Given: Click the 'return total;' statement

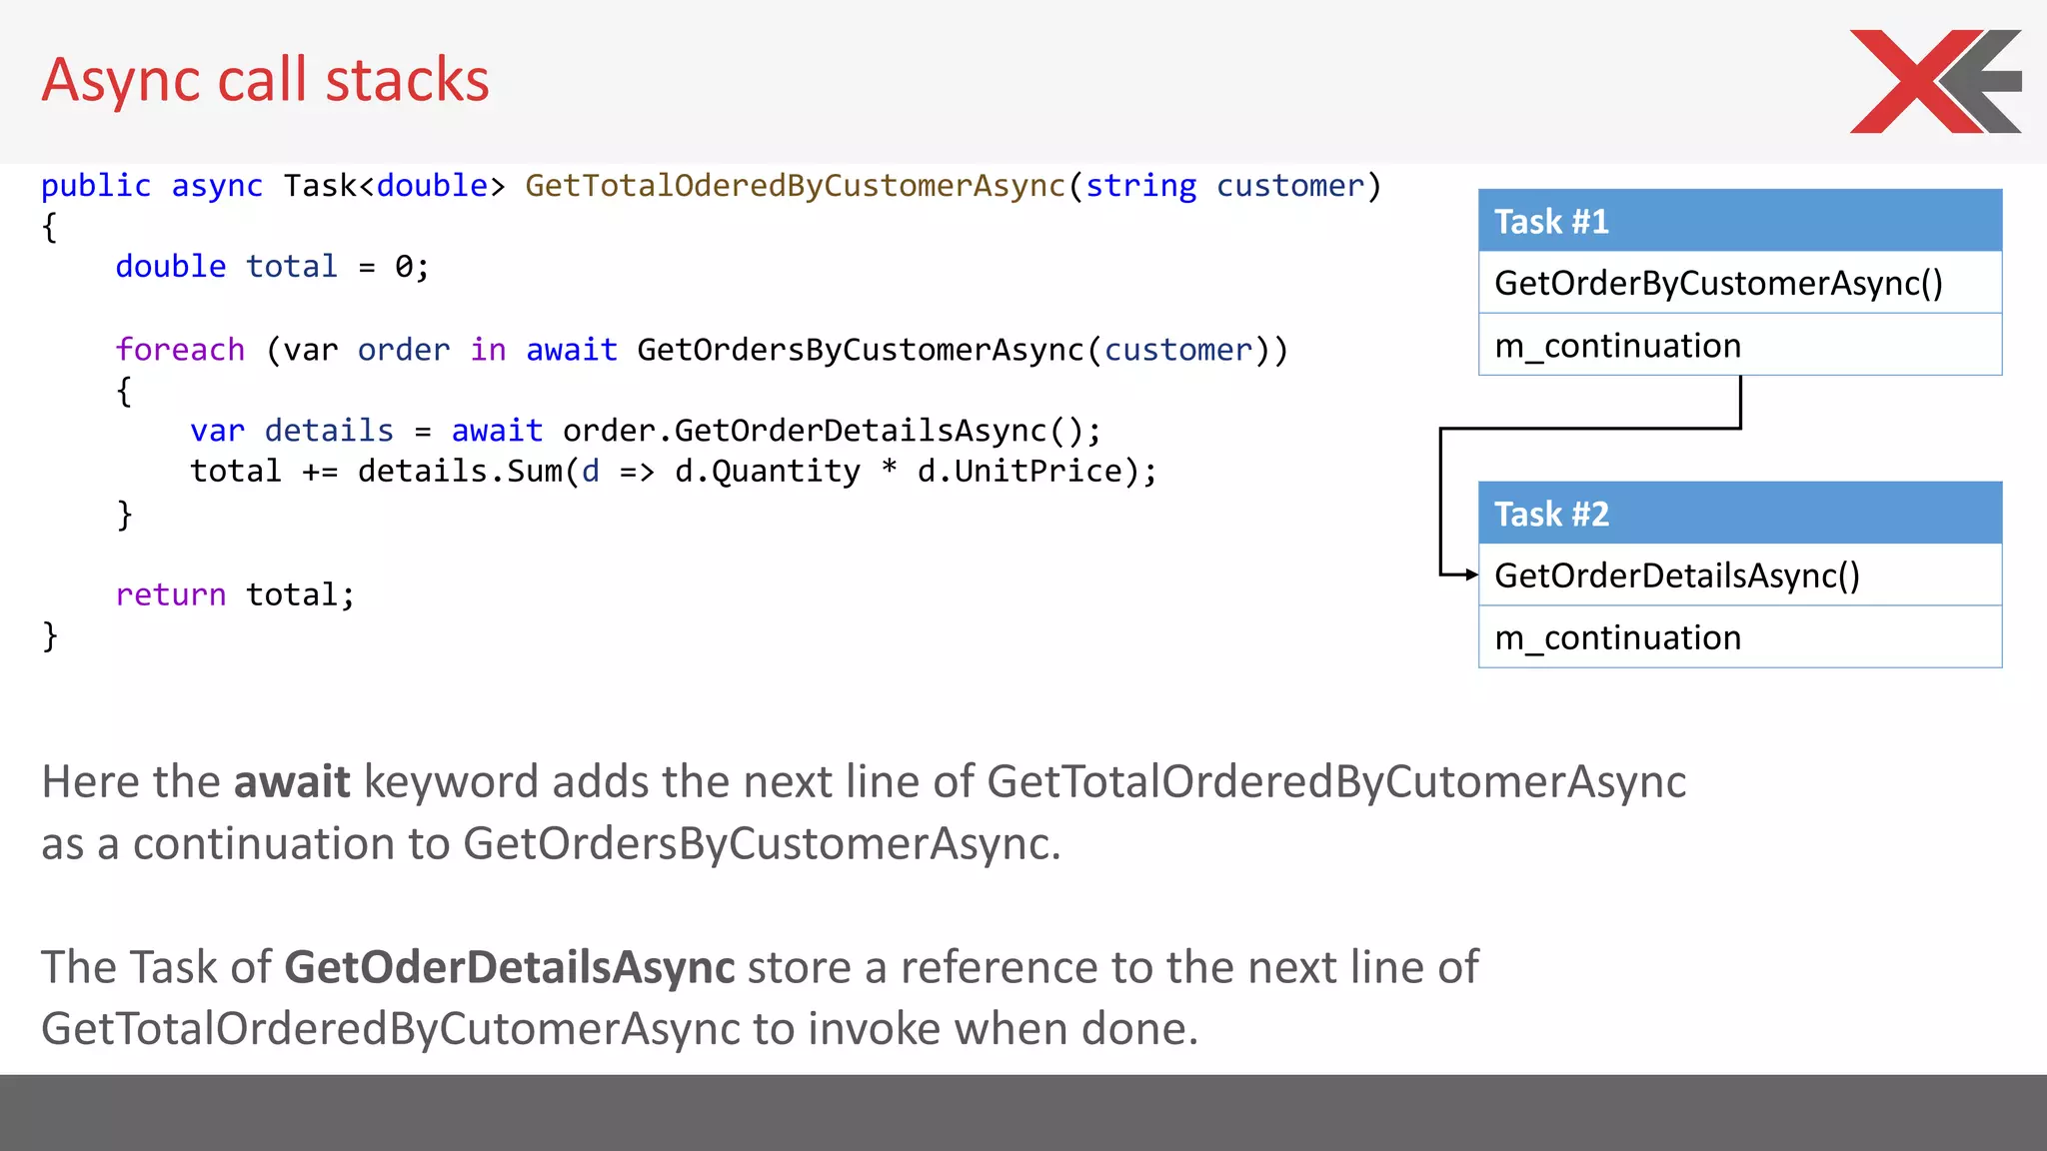Looking at the screenshot, I should pos(235,594).
